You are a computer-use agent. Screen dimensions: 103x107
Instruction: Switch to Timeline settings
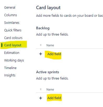point(10,68)
